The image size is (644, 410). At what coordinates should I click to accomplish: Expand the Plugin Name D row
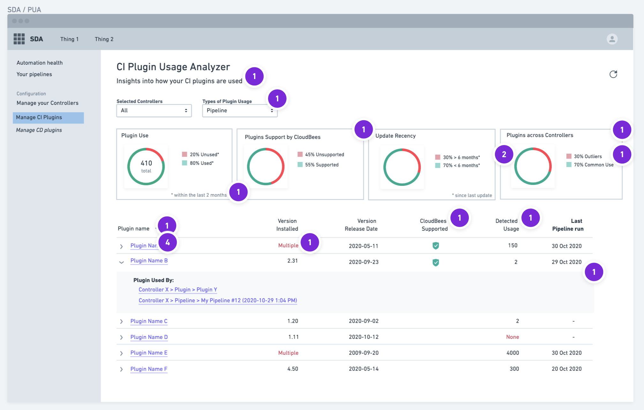pos(121,337)
